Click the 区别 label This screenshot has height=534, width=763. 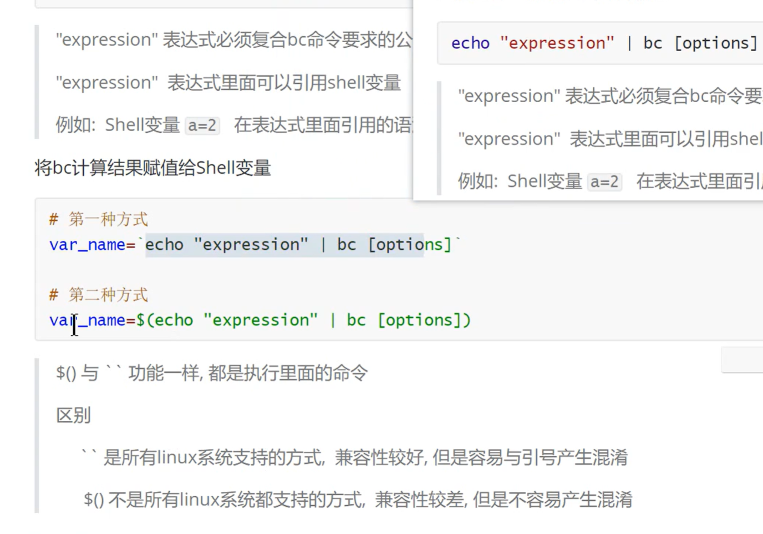click(73, 415)
